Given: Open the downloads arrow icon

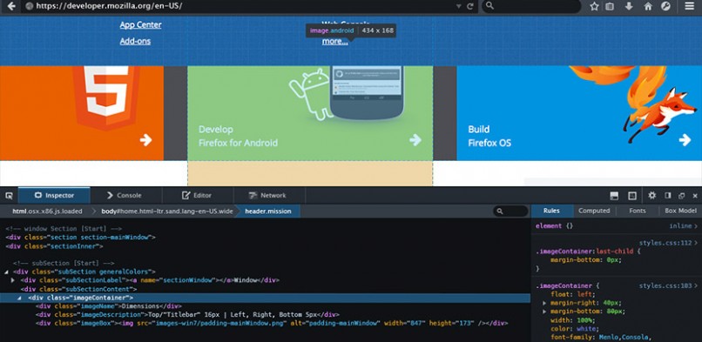Looking at the screenshot, I should coord(629,6).
